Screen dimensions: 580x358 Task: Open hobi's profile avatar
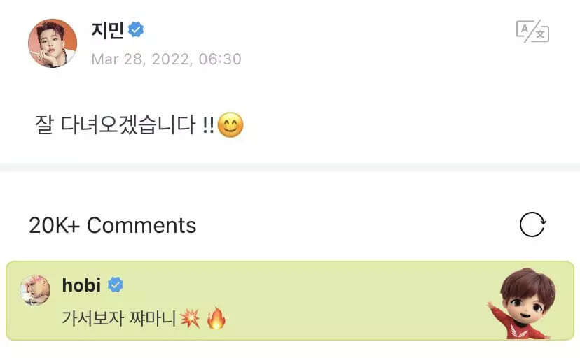point(35,290)
